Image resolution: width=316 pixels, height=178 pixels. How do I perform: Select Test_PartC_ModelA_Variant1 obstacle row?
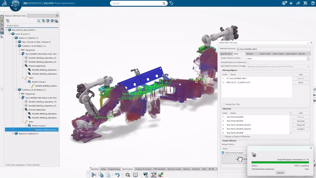tap(256, 125)
